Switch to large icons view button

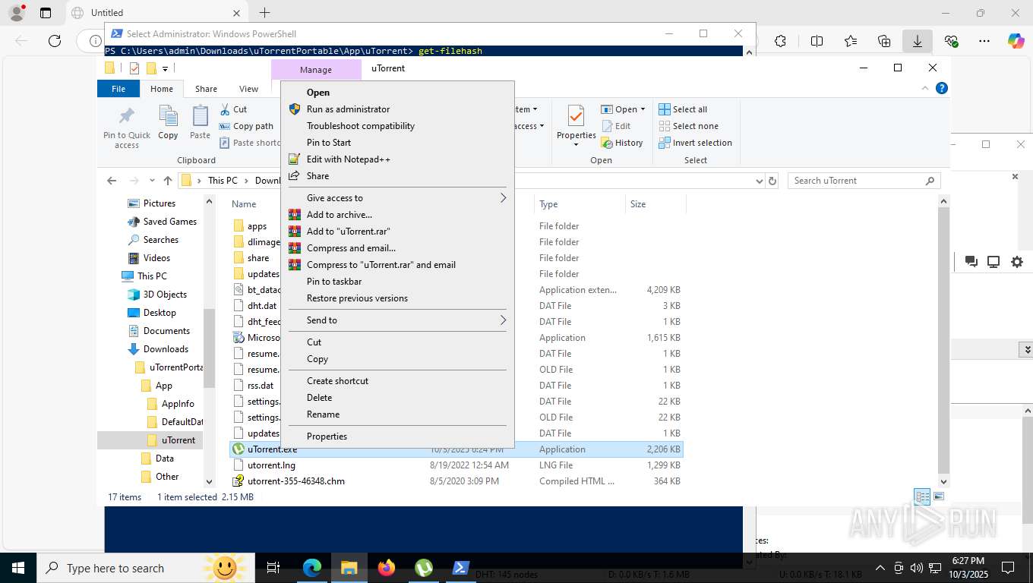pos(939,496)
